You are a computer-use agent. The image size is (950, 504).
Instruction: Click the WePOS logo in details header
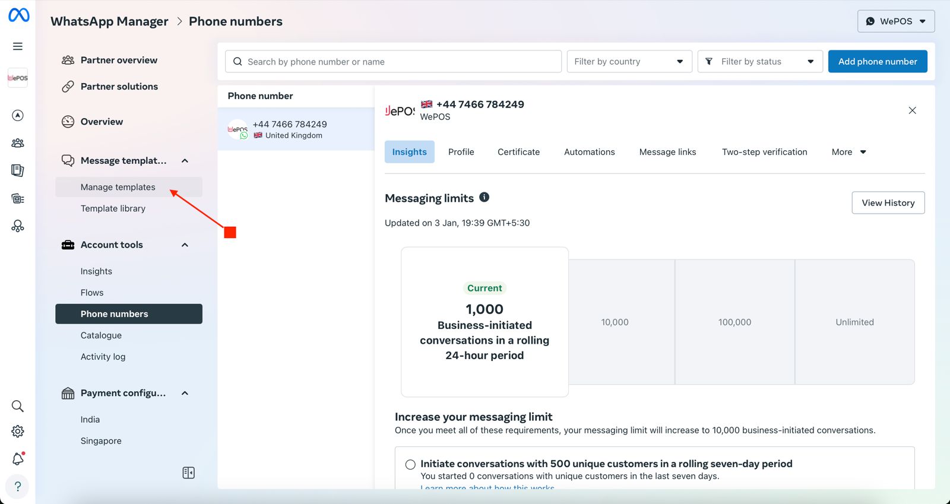point(400,111)
